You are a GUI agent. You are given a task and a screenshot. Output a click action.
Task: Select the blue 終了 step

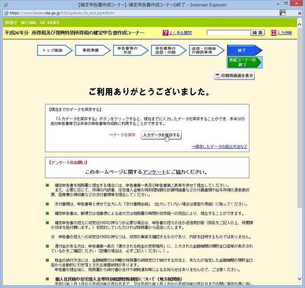[x=244, y=50]
